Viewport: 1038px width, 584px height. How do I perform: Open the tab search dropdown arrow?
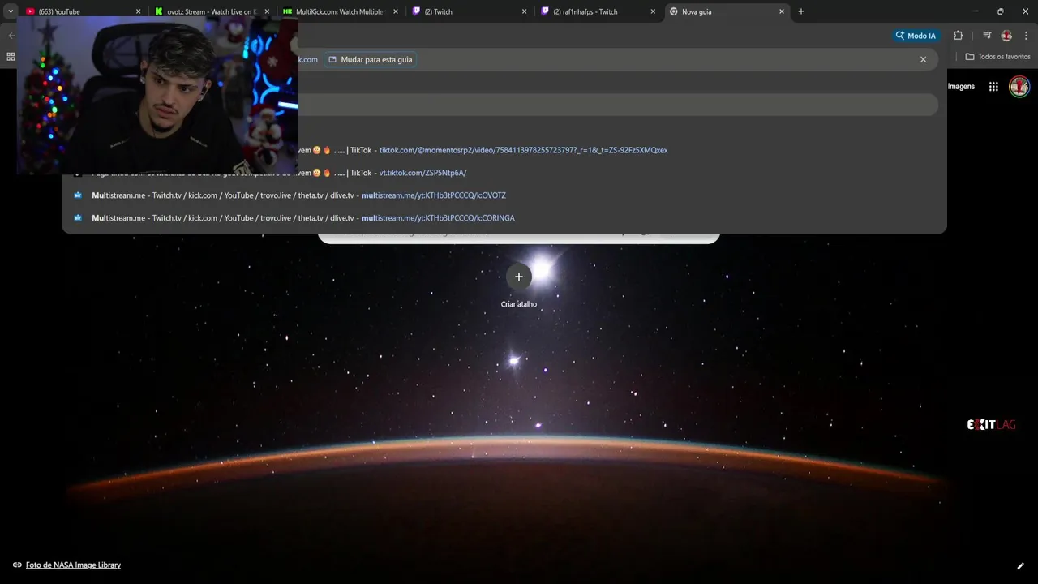click(10, 11)
